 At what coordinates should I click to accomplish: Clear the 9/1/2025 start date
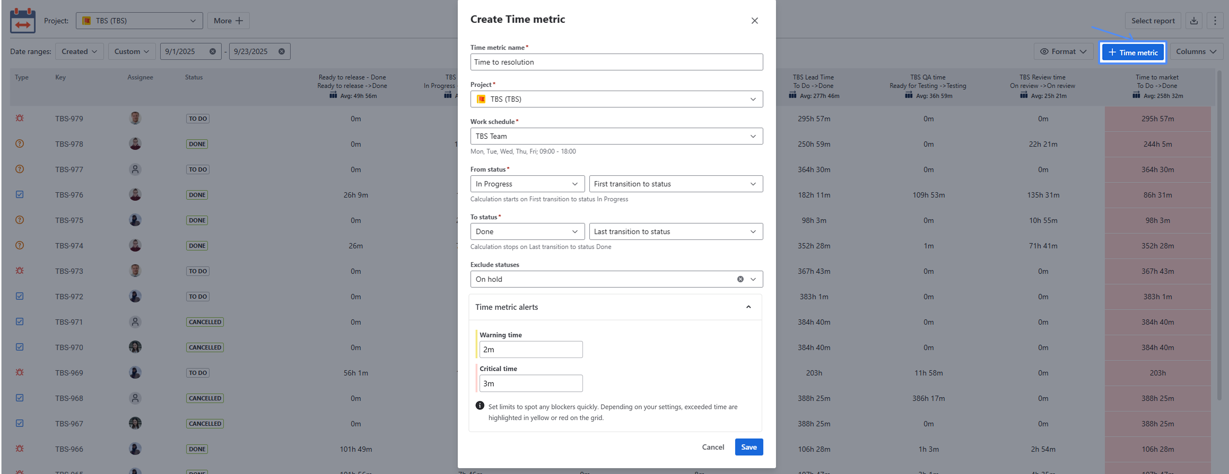click(213, 51)
